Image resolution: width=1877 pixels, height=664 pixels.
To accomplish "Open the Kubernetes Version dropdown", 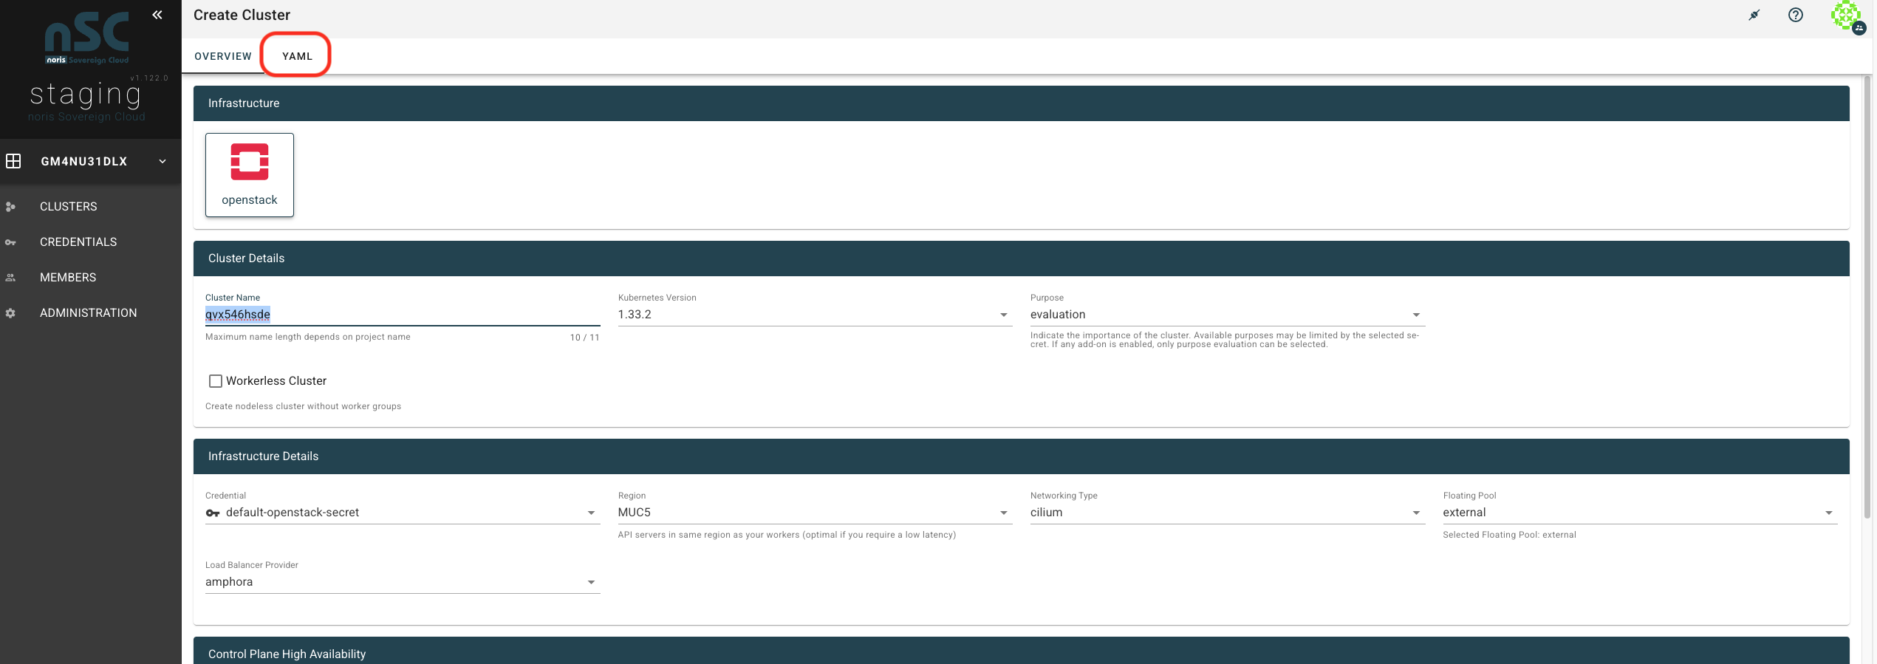I will tap(815, 315).
